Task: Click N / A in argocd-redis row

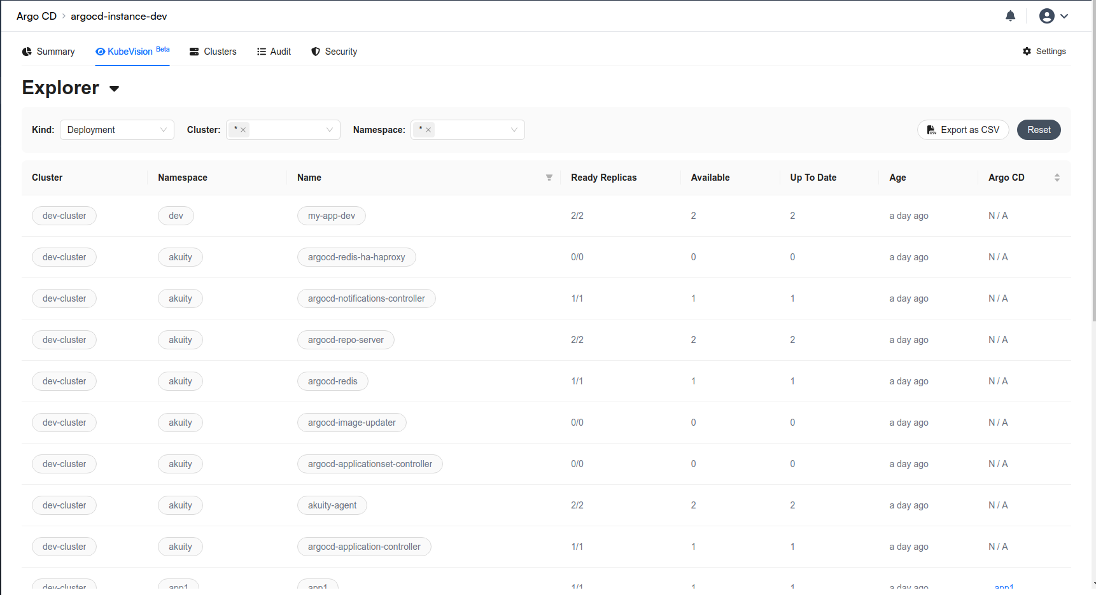Action: point(998,381)
